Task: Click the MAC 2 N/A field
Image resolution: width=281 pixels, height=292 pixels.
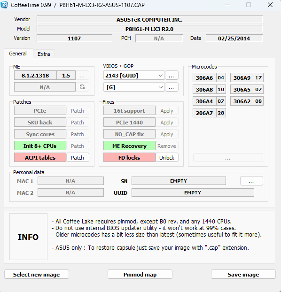Action: tap(70, 192)
